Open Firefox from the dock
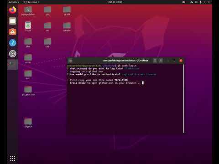 click(x=13, y=10)
